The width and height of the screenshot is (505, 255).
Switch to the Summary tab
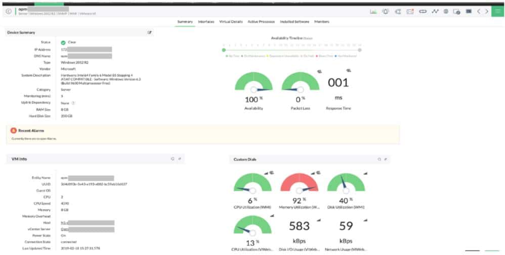[185, 22]
